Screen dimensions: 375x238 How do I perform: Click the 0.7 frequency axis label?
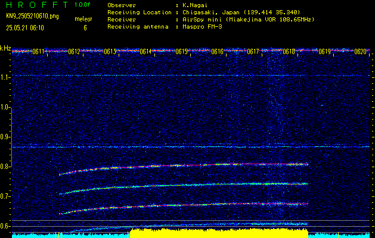tap(5, 196)
